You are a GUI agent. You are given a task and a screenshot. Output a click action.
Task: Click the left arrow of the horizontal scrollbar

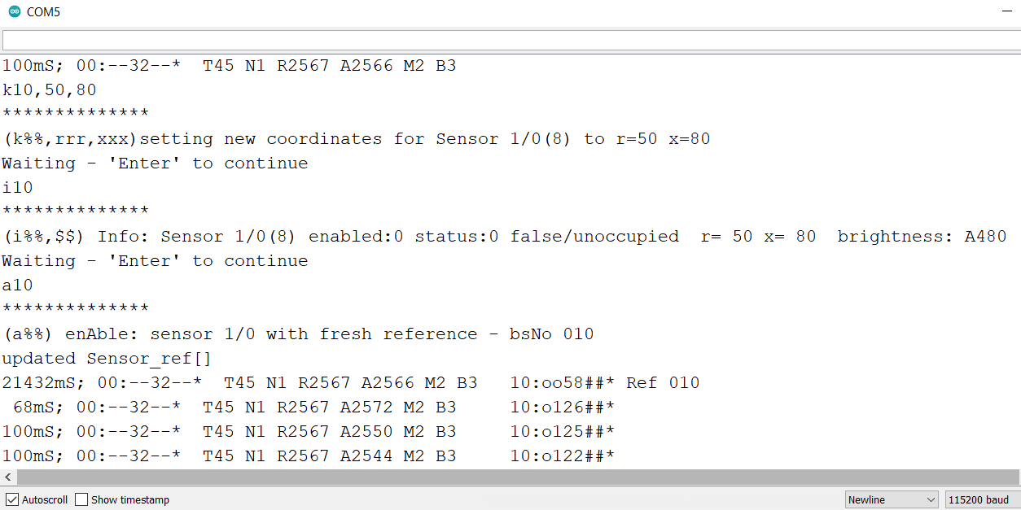click(7, 477)
